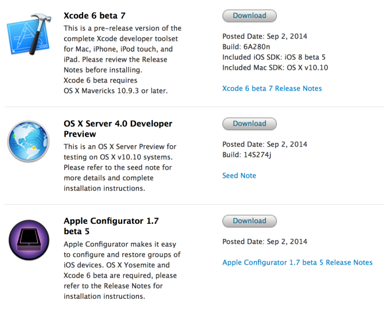The image size is (384, 315).
Task: Open the Seed Note link
Action: click(x=239, y=176)
